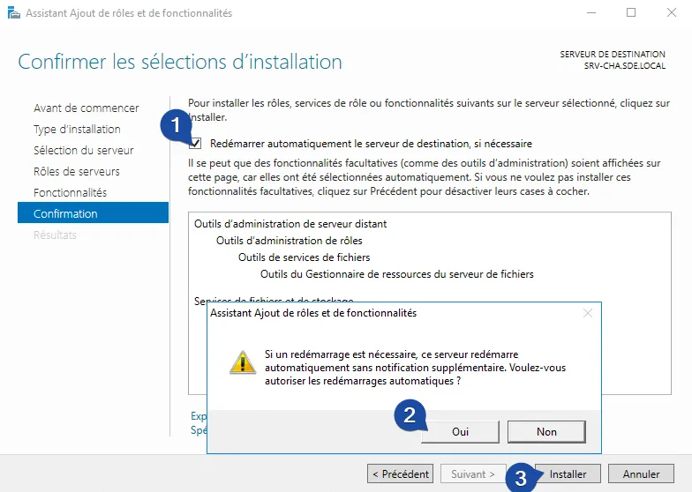Open the Avant de commencer step
Screen dimensions: 692x492
86,108
